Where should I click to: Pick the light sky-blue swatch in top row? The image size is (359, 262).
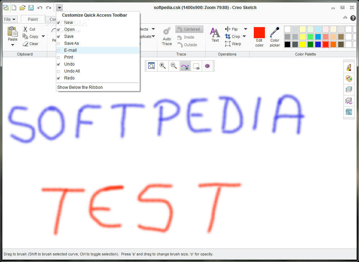point(318,29)
